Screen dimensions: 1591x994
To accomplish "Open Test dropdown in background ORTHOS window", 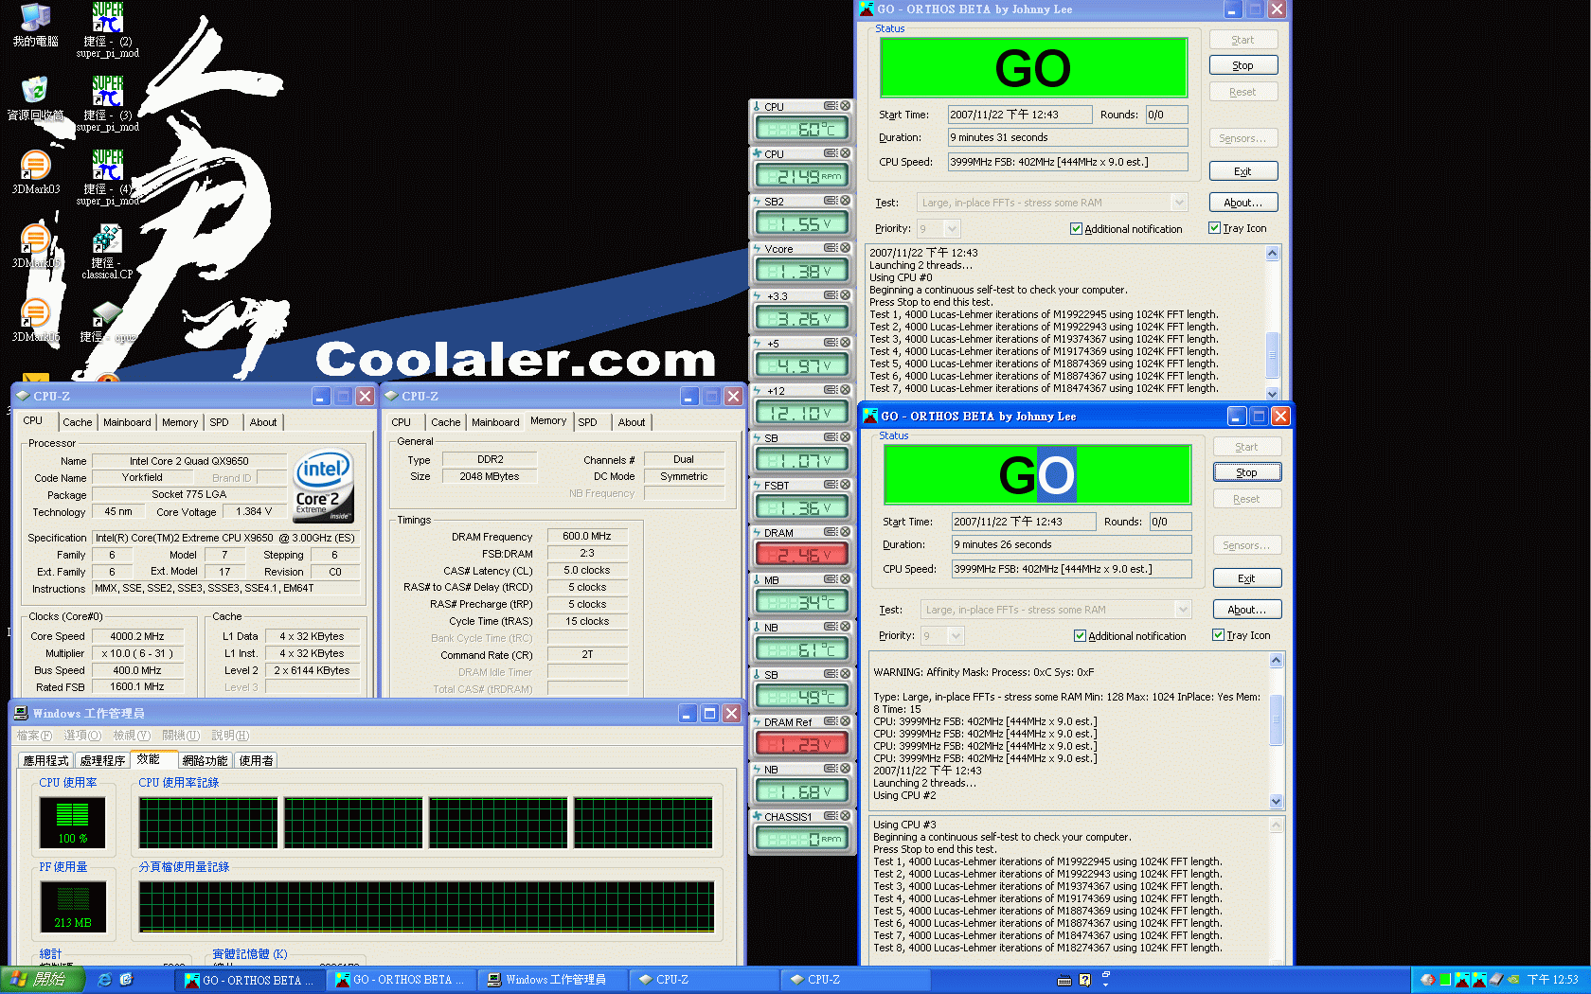I will coord(1179,203).
